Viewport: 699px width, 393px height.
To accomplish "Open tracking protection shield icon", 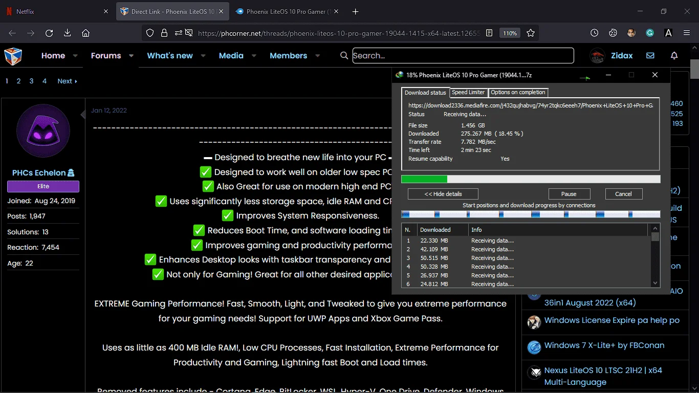I will click(150, 33).
